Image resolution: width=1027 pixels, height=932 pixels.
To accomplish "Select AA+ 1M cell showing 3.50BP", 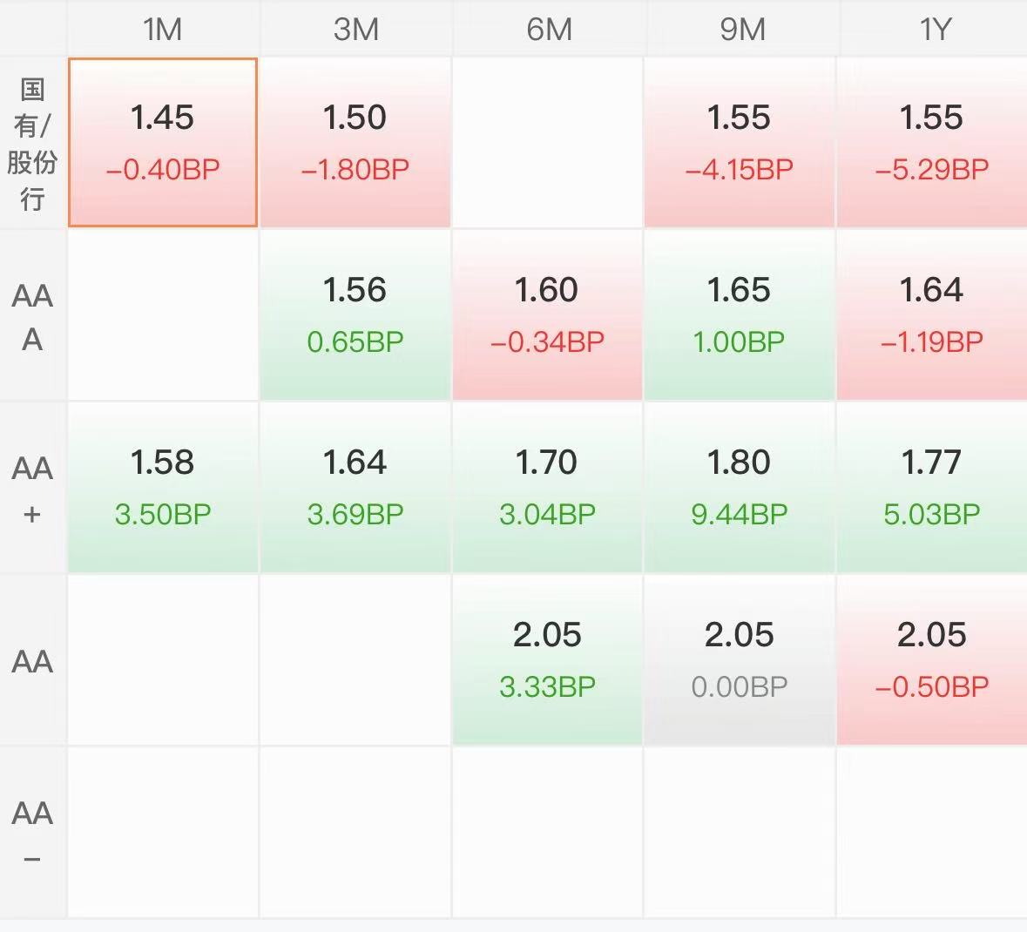I will click(162, 487).
